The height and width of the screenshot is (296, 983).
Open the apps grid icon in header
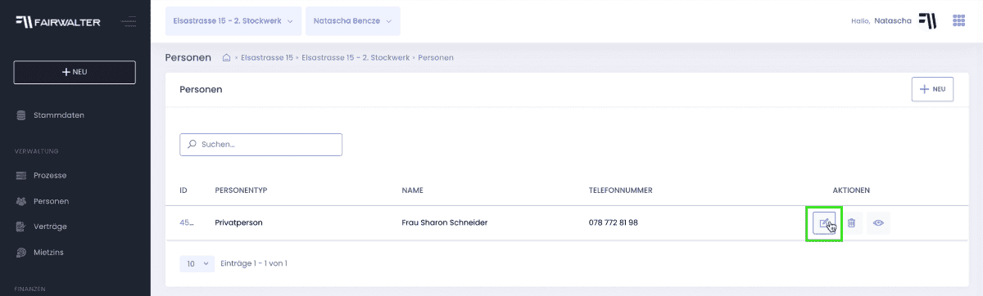point(958,21)
